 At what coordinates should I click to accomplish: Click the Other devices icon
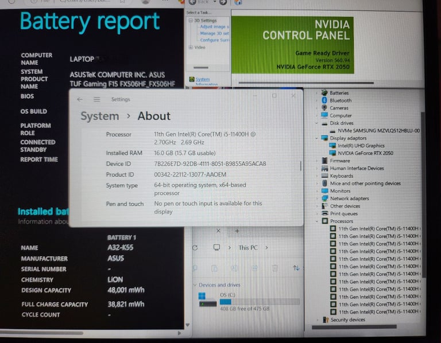click(324, 206)
